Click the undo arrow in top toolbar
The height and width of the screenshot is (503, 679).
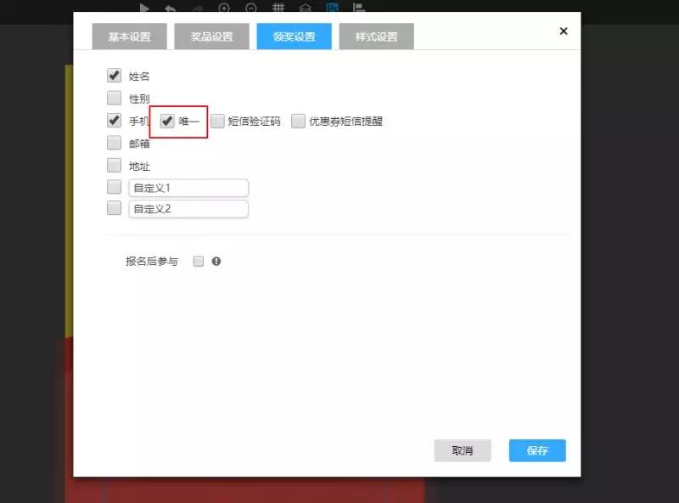(x=171, y=8)
